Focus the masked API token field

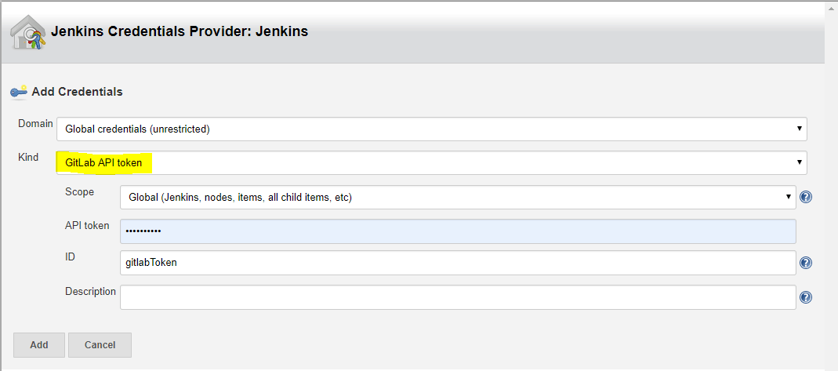tap(458, 231)
